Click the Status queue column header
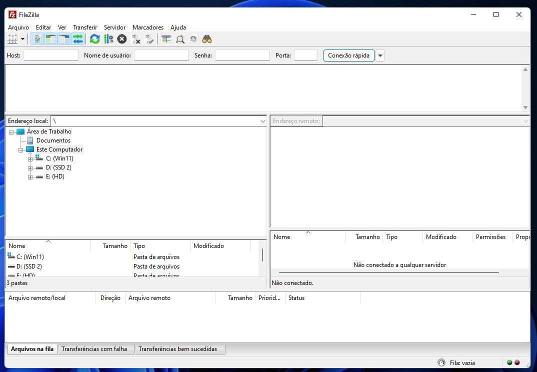The height and width of the screenshot is (372, 537). click(322, 297)
